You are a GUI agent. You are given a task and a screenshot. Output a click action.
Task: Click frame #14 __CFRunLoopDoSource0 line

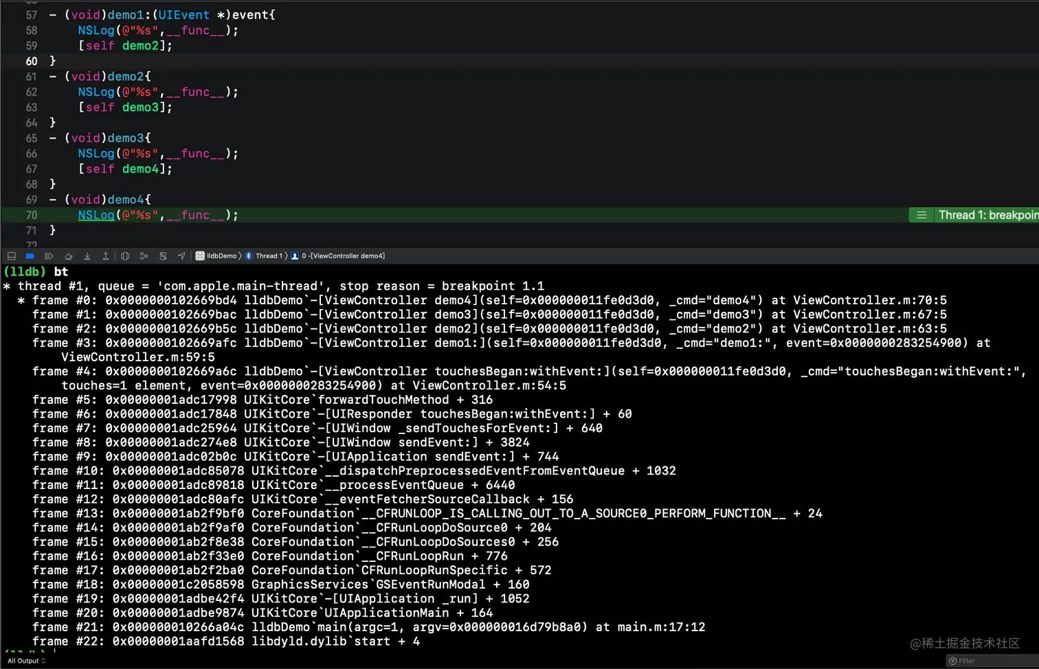292,528
